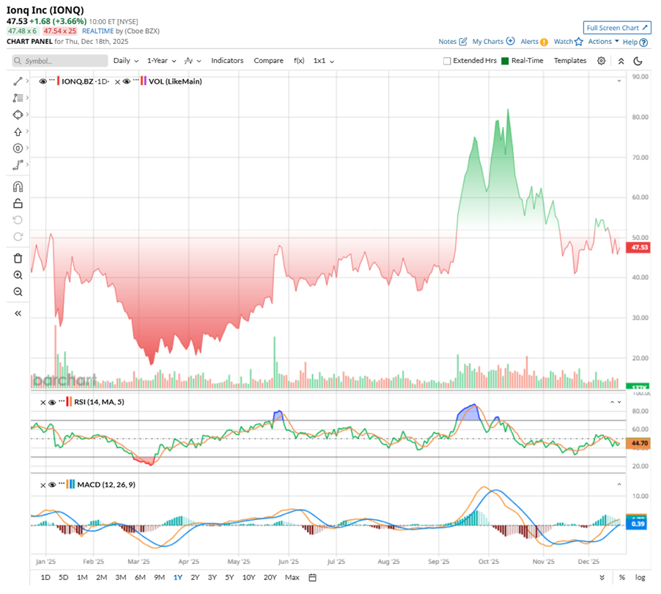Pick the stepped path drawing tool

point(18,165)
